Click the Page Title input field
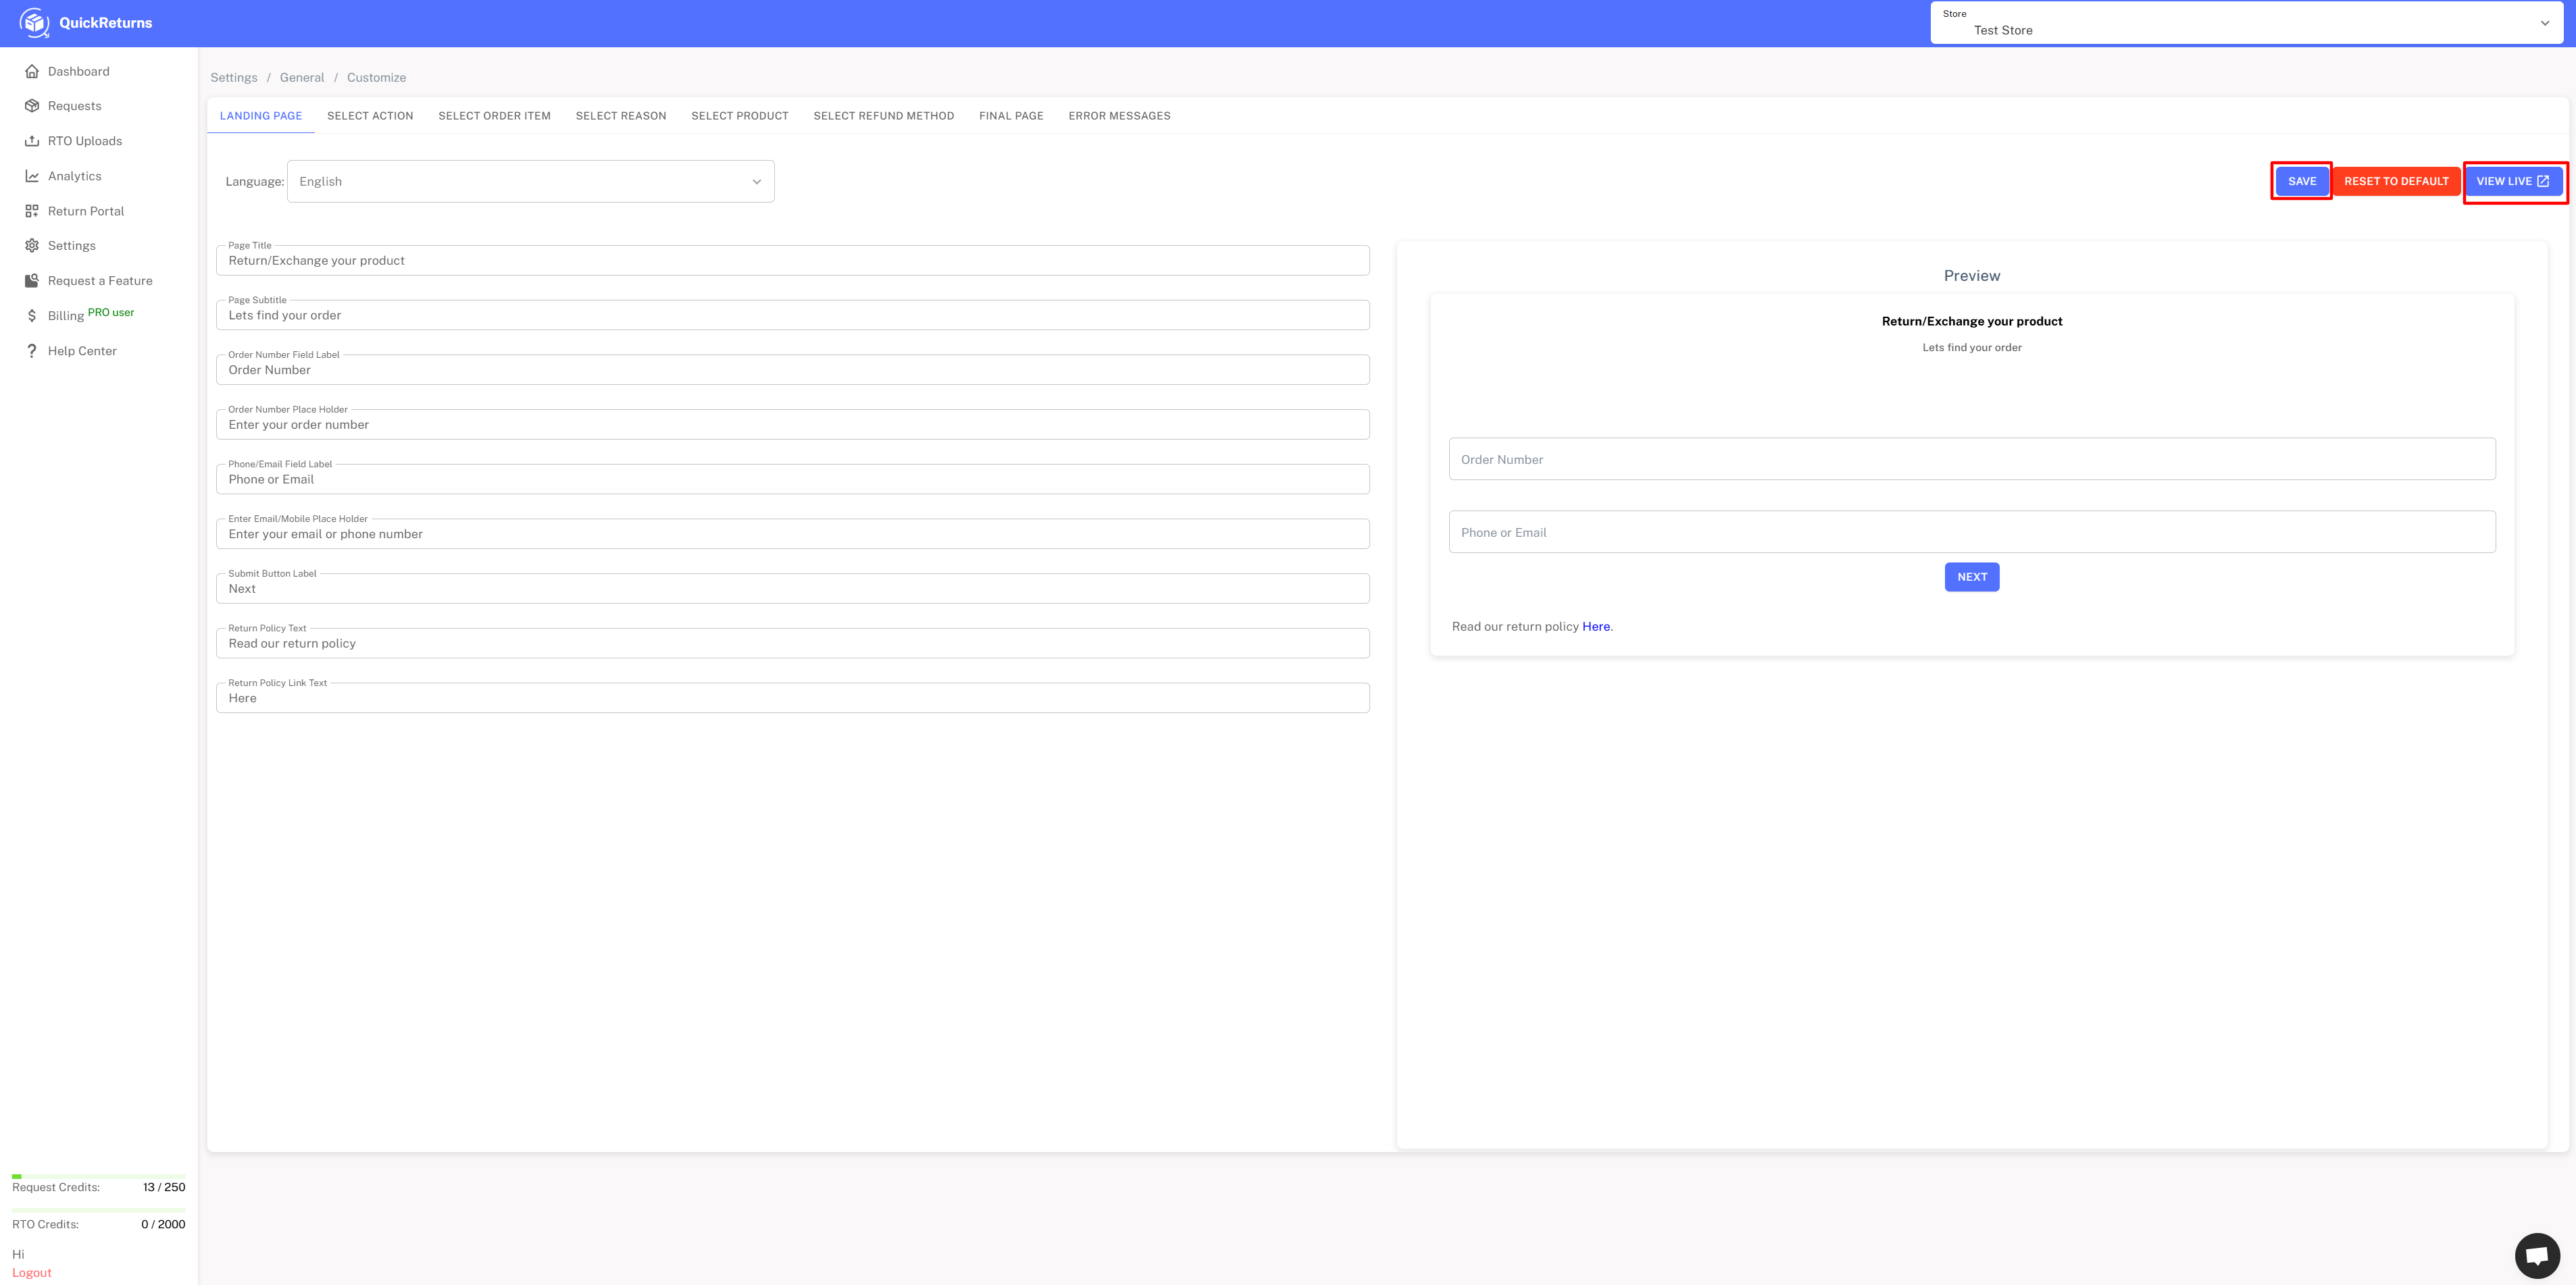This screenshot has width=2576, height=1285. pyautogui.click(x=792, y=261)
